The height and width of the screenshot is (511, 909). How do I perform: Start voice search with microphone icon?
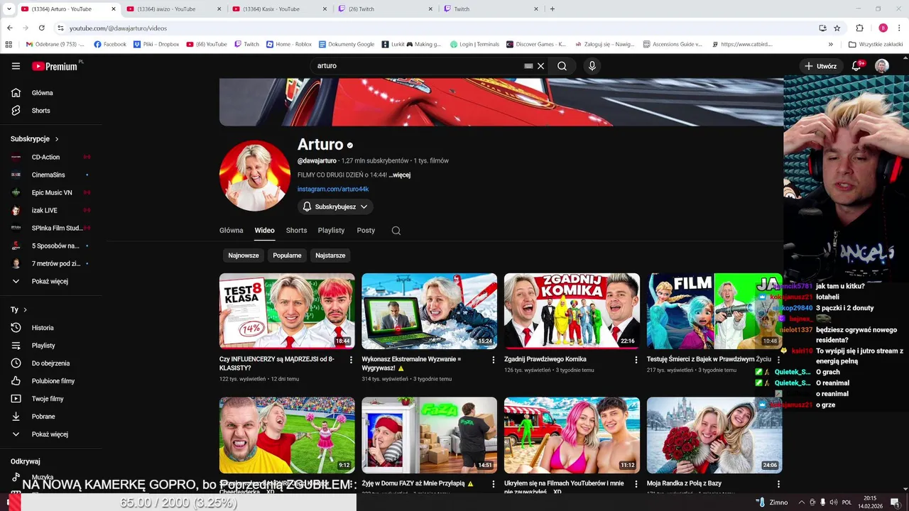click(x=592, y=66)
